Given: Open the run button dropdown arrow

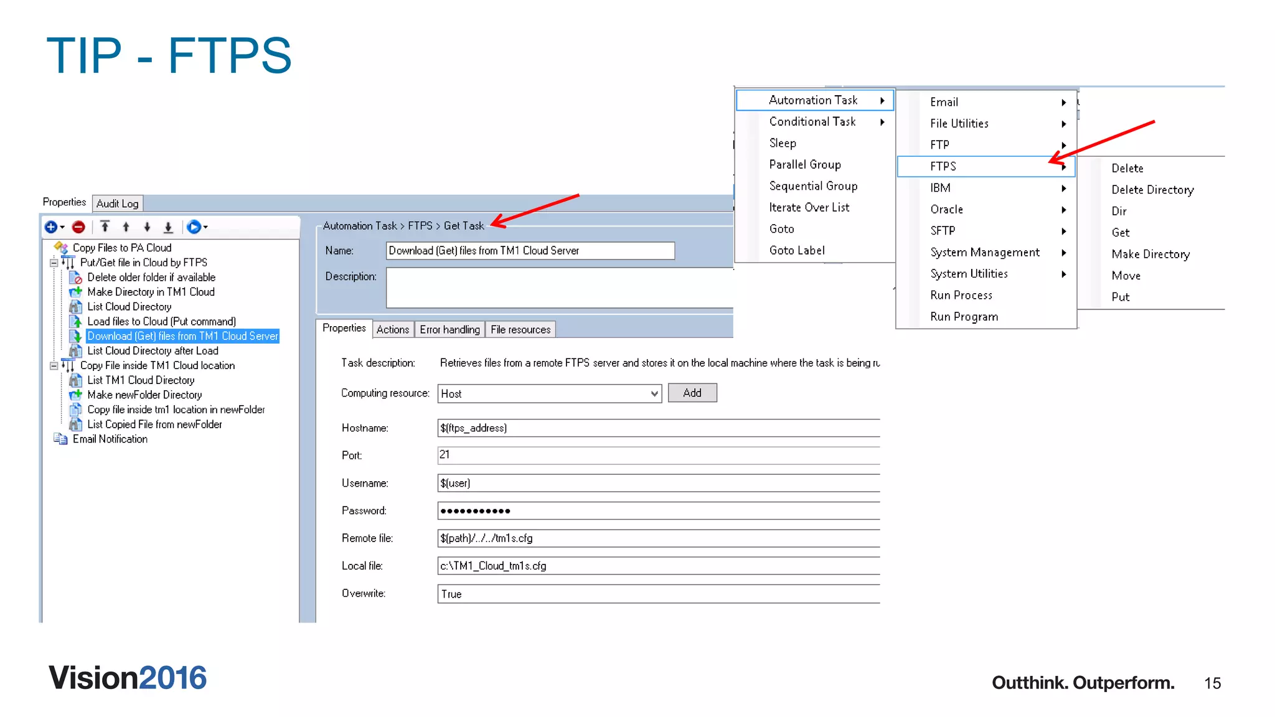Looking at the screenshot, I should (205, 227).
